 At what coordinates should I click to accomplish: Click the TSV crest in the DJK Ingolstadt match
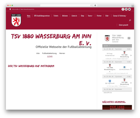click(x=124, y=80)
